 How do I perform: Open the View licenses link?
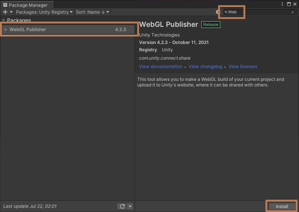243,67
